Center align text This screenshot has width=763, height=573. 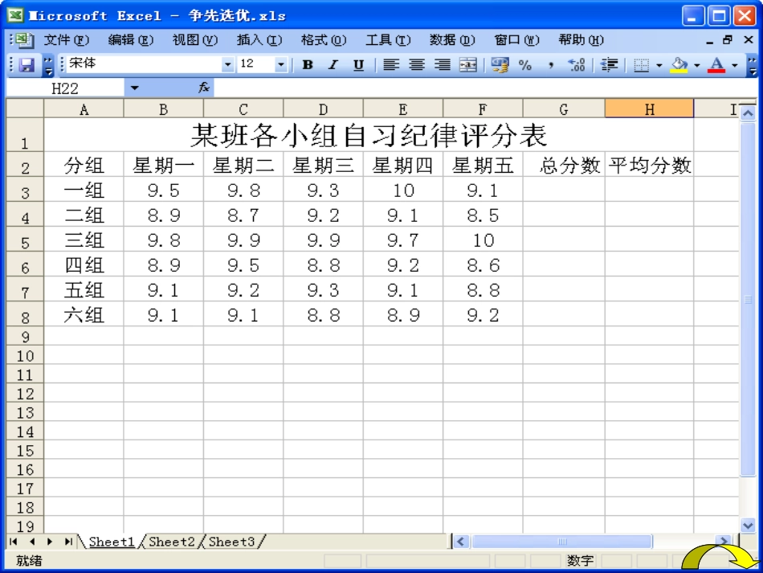(417, 65)
